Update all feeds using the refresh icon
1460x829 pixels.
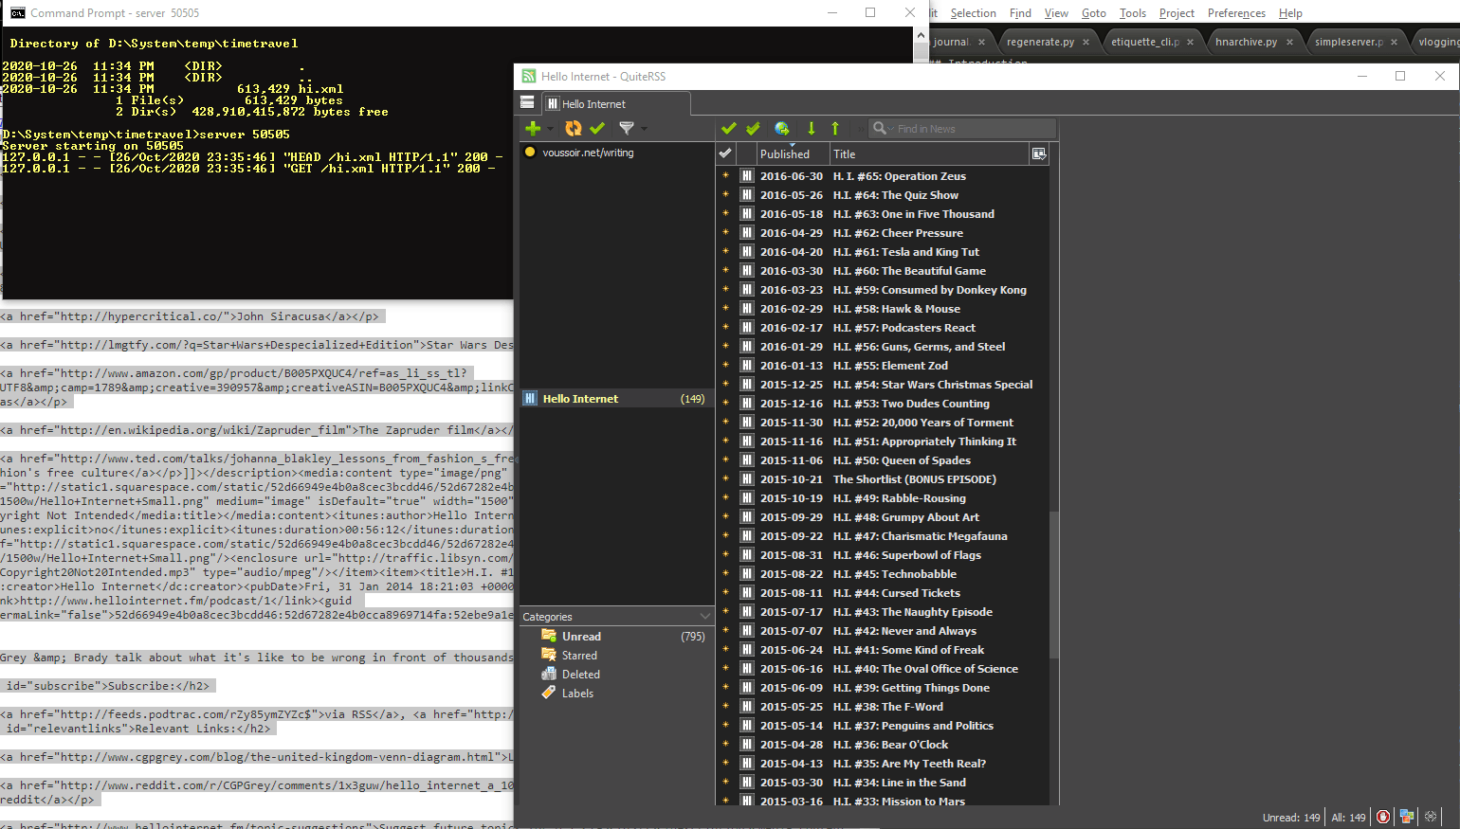tap(573, 128)
